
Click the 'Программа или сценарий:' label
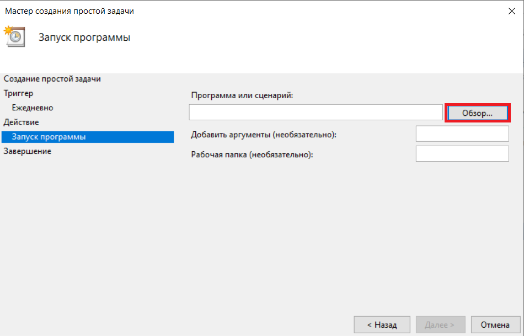pos(242,95)
